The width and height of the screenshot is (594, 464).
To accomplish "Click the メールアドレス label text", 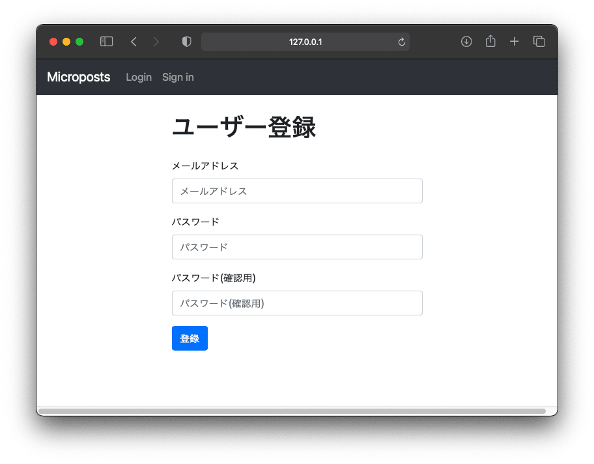I will (x=205, y=166).
